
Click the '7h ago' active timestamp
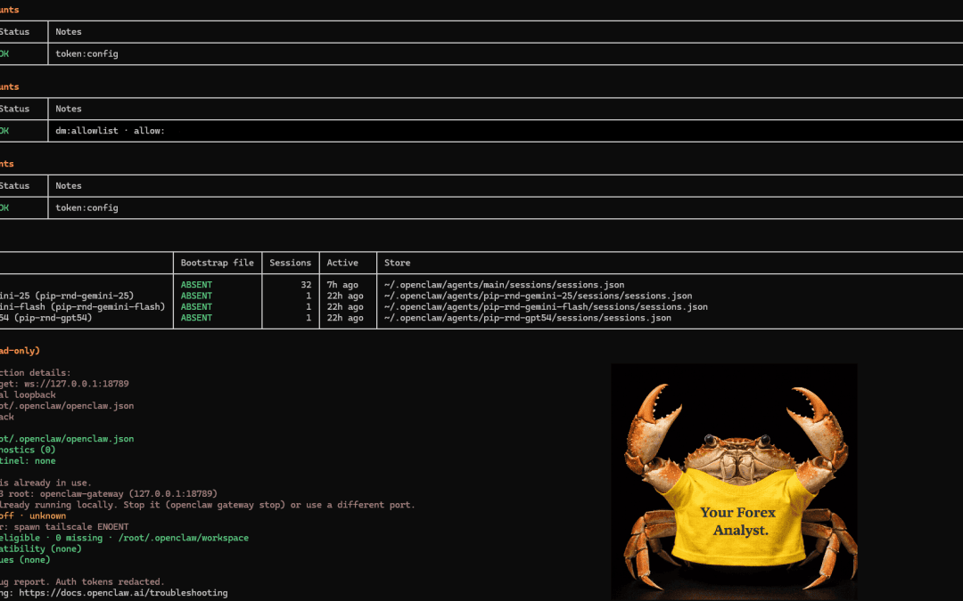coord(344,285)
